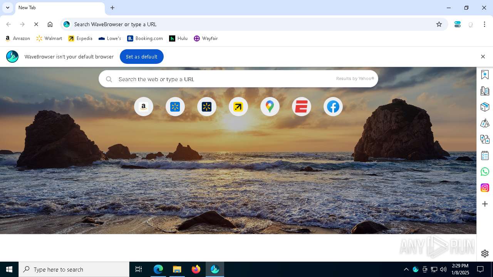Open sidebar settings gear

click(485, 254)
